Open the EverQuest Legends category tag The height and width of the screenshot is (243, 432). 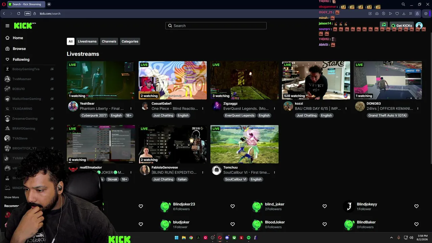(240, 115)
